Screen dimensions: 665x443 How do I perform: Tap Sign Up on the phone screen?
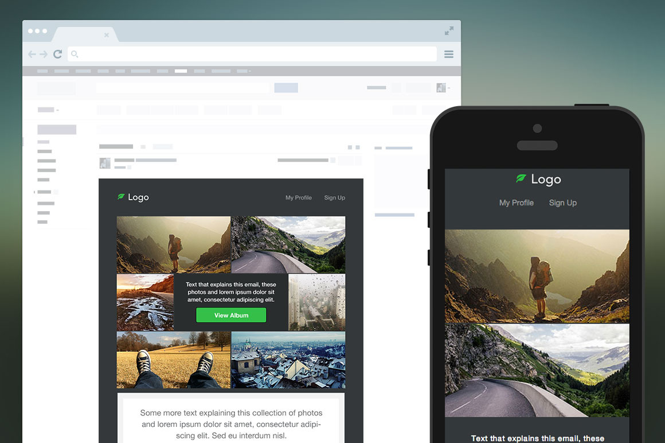pos(562,203)
